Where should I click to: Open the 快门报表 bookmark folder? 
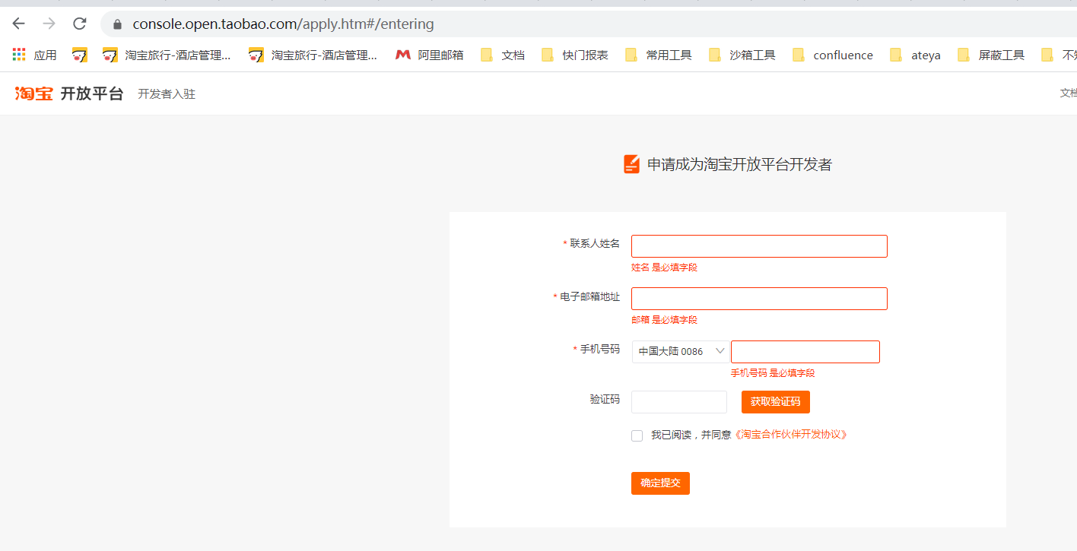(575, 55)
